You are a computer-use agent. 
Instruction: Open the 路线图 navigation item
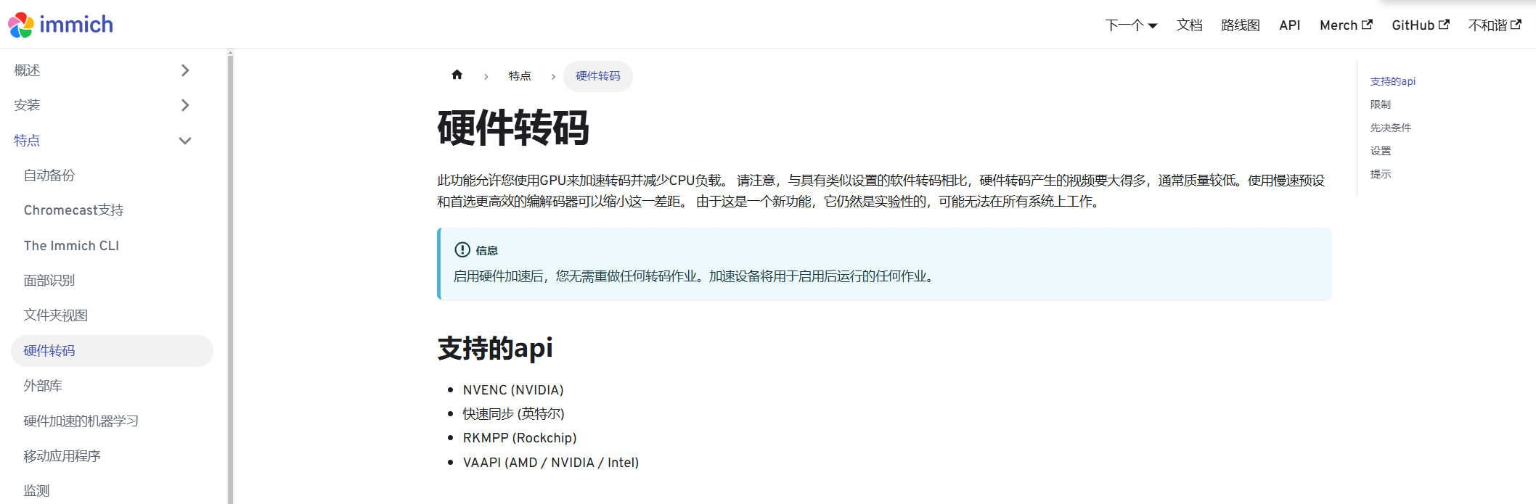tap(1241, 25)
